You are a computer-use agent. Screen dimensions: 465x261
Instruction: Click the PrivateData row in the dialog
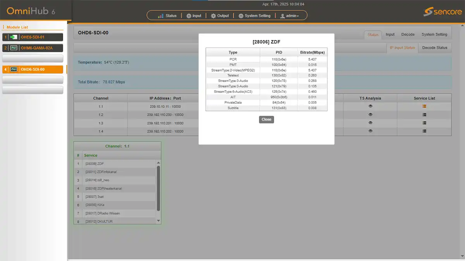click(267, 102)
